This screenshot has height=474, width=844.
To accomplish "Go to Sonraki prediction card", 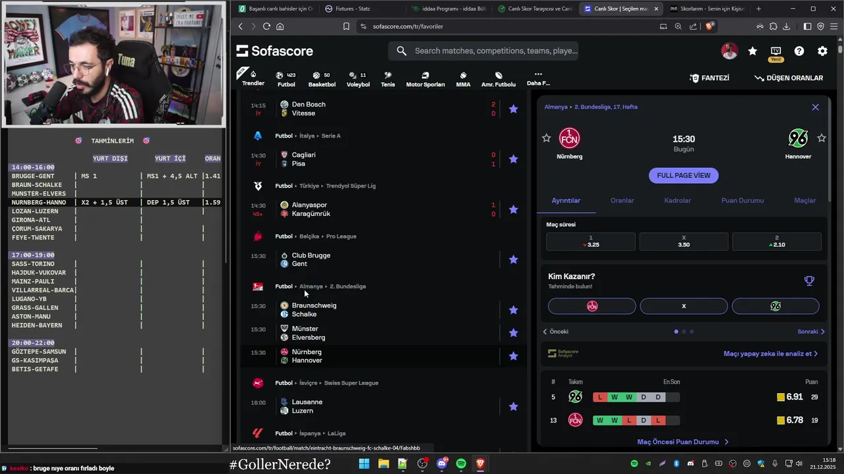I will 811,332.
